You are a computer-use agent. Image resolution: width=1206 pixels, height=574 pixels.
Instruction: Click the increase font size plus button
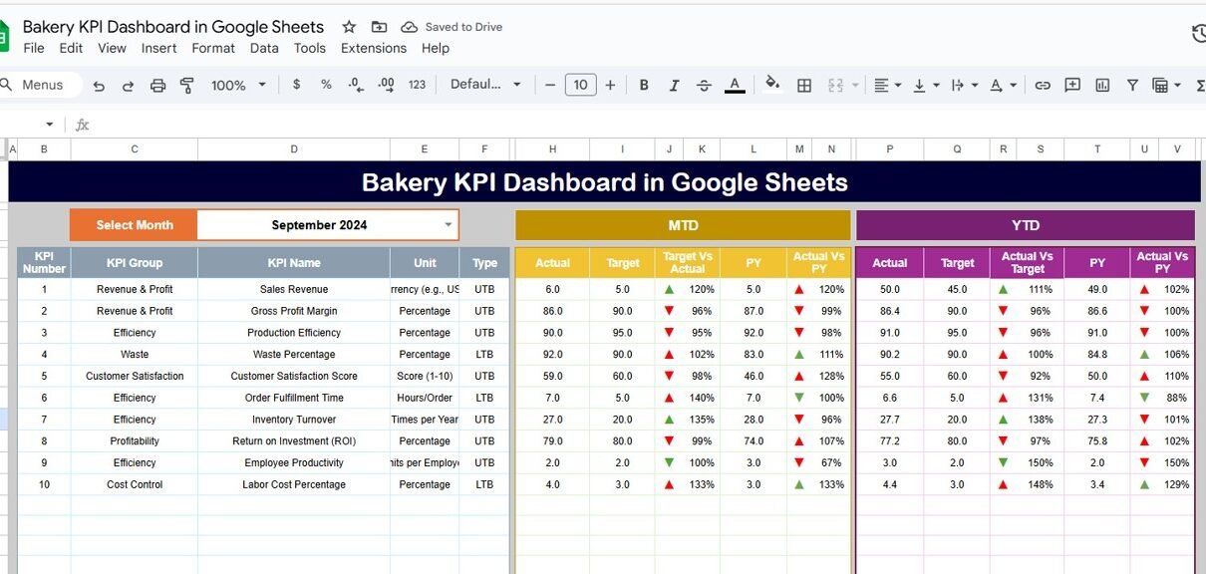tap(610, 86)
